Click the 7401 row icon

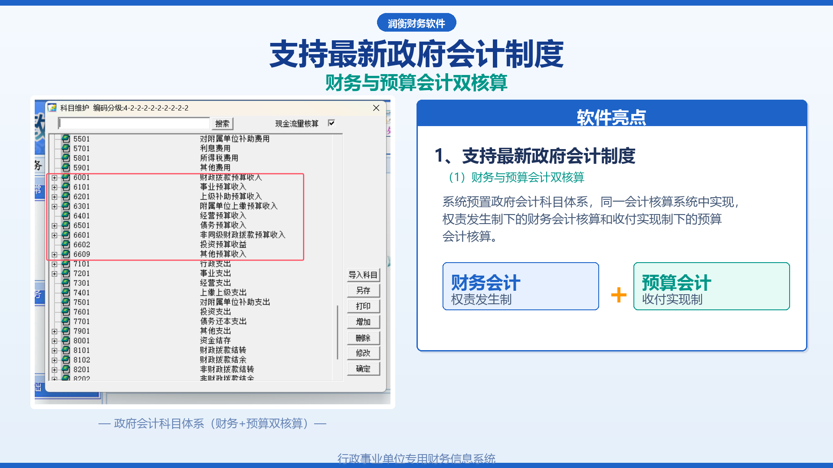point(66,292)
